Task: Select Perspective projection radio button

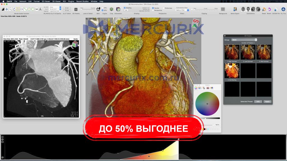Action: pos(153,10)
